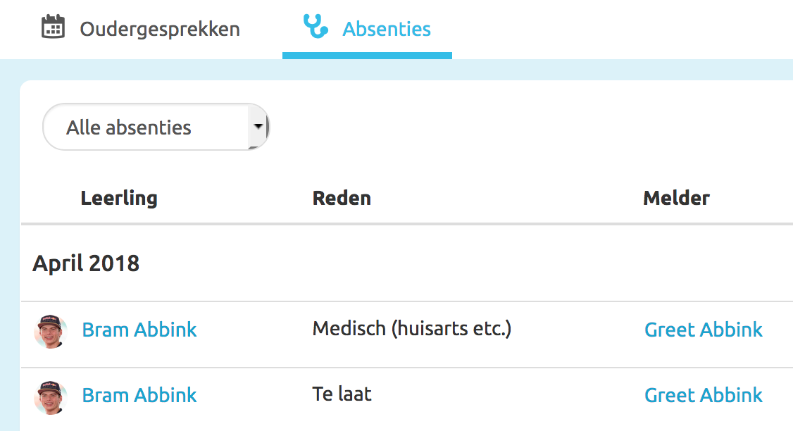793x431 pixels.
Task: Click the Melder column header
Action: coord(676,199)
